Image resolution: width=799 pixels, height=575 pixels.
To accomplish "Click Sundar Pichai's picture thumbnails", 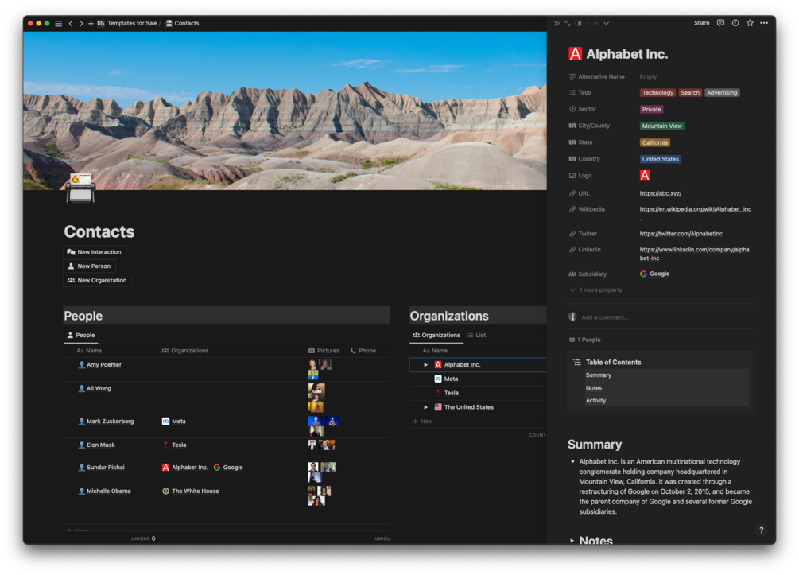I will [322, 472].
